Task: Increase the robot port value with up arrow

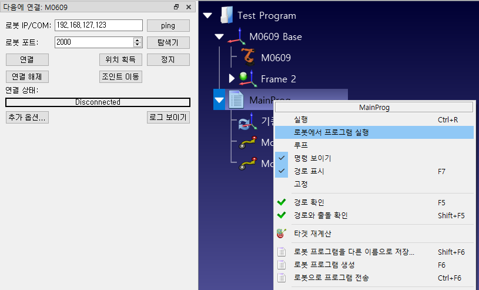Action: click(138, 40)
